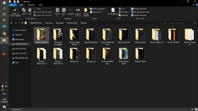Select the Texture Golden pack folder
Viewport: 198px width, 111px height.
click(107, 56)
